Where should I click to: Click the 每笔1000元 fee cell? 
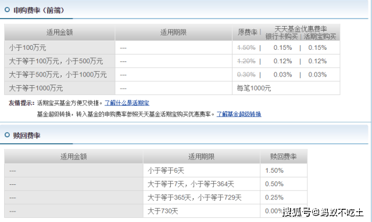point(254,88)
